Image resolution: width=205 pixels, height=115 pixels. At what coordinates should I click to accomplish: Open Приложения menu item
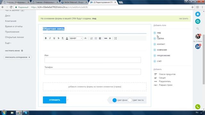tap(12, 32)
